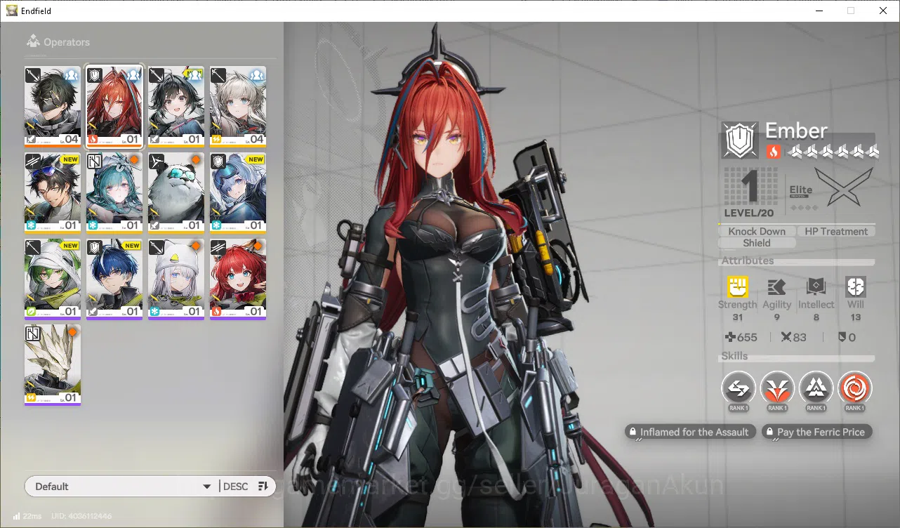View locked talent Inflamed for the Assault
The width and height of the screenshot is (900, 528).
[x=691, y=433]
